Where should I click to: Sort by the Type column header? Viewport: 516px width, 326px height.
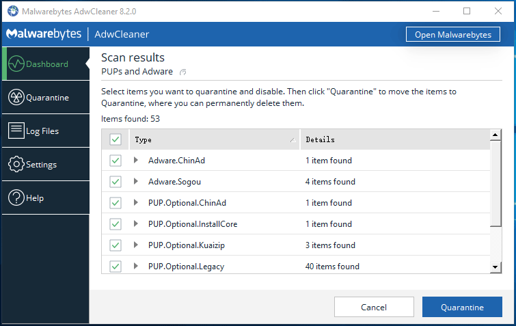pyautogui.click(x=215, y=139)
